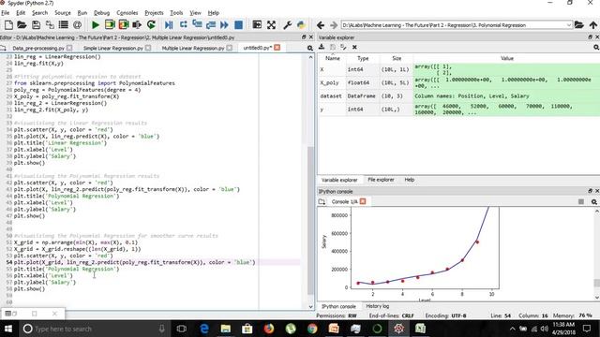Open Consoles menu
The image size is (600, 337).
point(127,12)
